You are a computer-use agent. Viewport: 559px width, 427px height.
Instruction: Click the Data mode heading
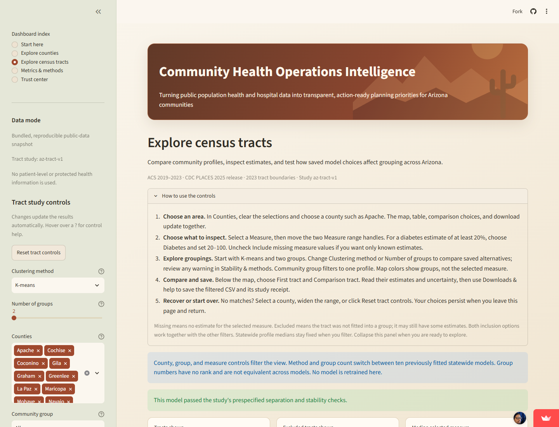point(26,120)
